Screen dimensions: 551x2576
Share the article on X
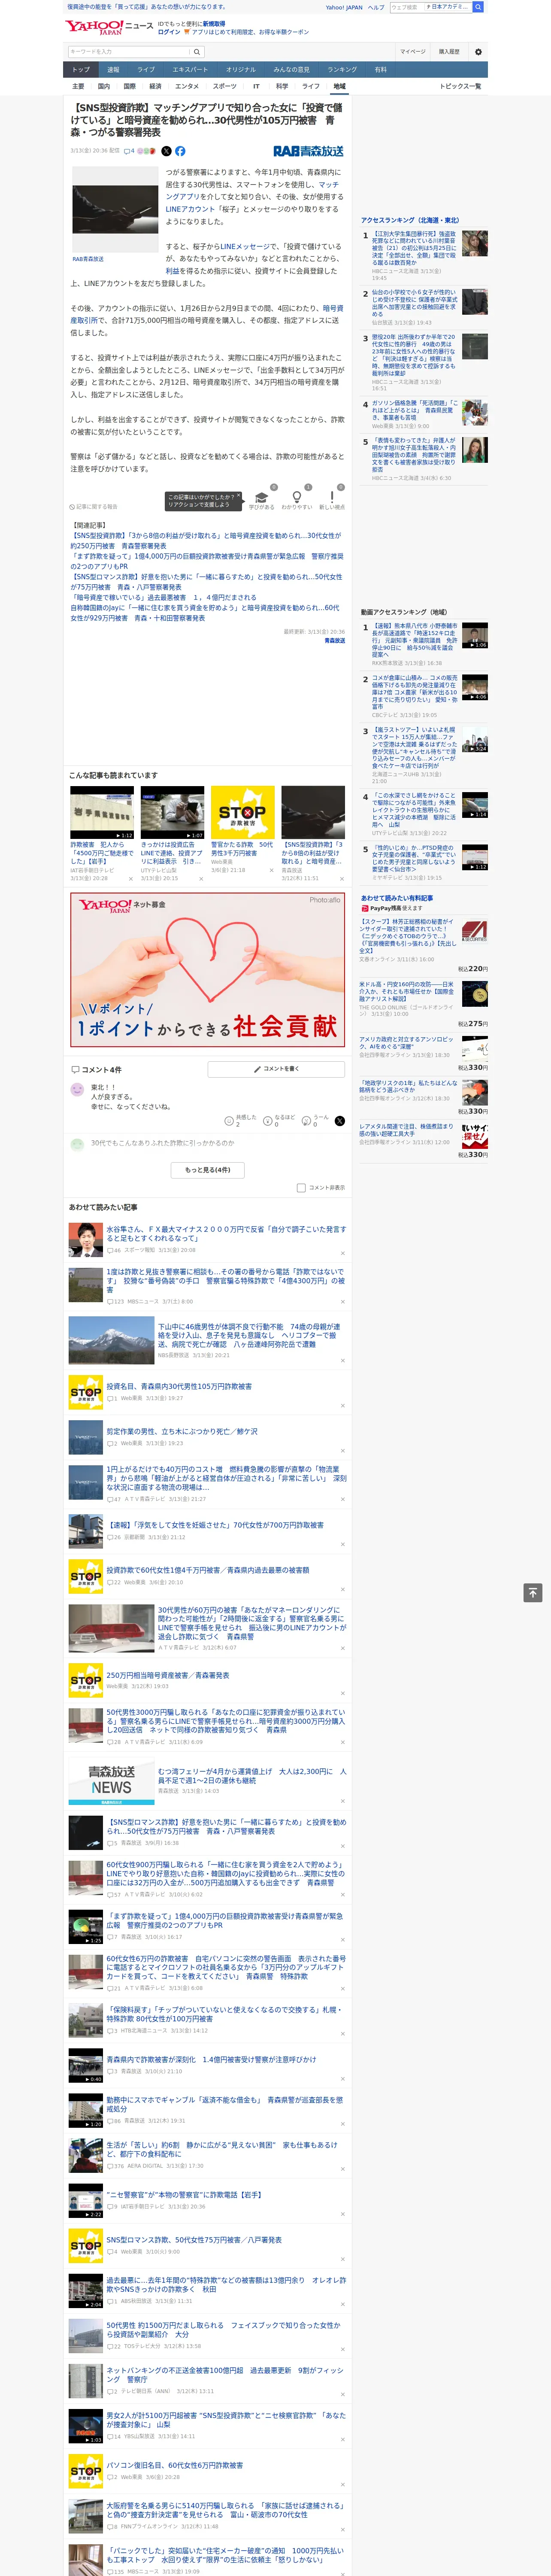(x=166, y=151)
